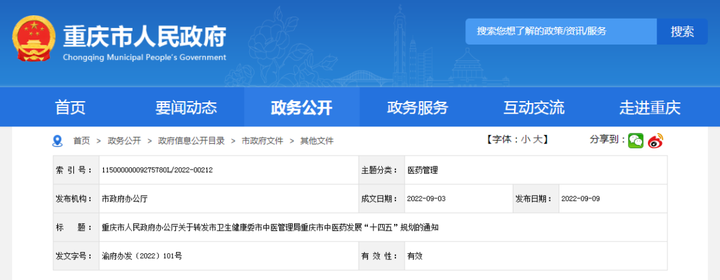Share to Weibo icon
The height and width of the screenshot is (280, 720).
click(x=656, y=141)
